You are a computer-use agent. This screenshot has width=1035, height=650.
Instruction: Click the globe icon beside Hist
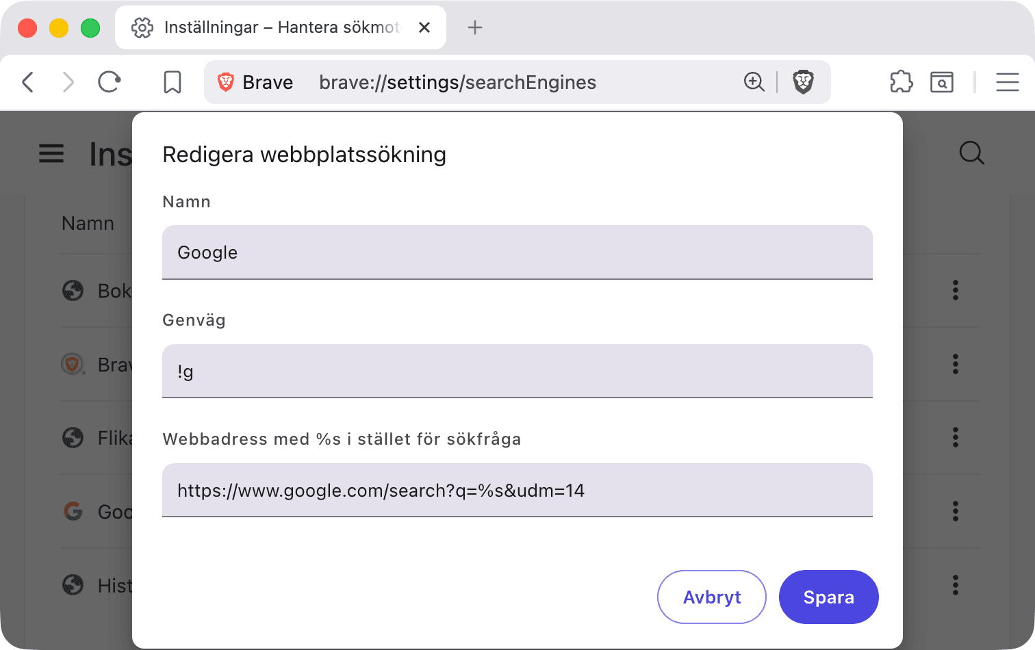pyautogui.click(x=73, y=585)
